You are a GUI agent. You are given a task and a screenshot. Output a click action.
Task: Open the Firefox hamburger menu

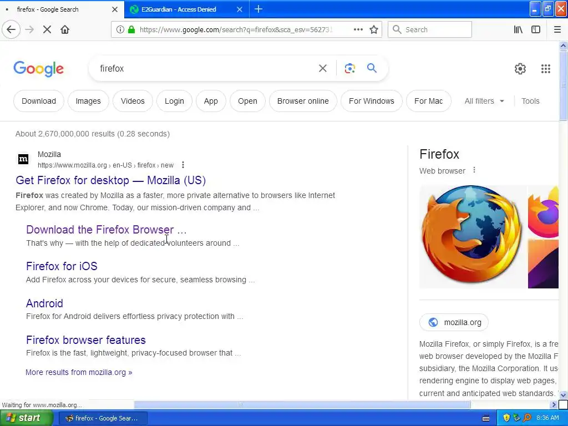(x=557, y=29)
